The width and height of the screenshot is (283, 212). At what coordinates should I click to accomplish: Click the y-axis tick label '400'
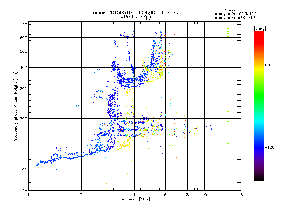pos(23,68)
